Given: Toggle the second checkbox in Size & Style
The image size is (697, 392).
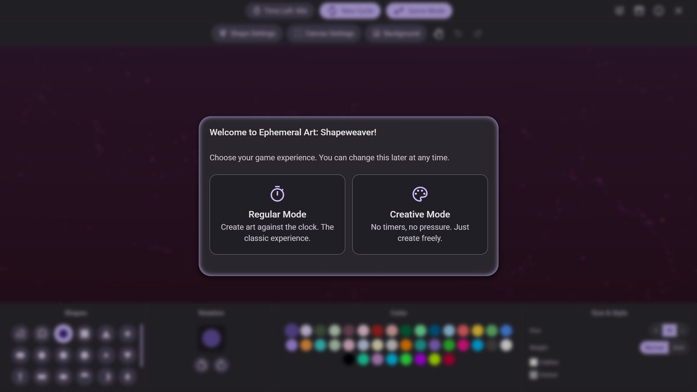Looking at the screenshot, I should (x=533, y=375).
